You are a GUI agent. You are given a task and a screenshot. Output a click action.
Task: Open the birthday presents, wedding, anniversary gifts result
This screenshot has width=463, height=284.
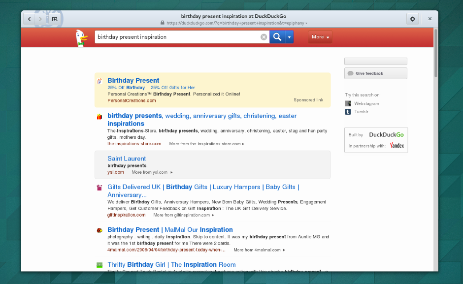click(202, 120)
